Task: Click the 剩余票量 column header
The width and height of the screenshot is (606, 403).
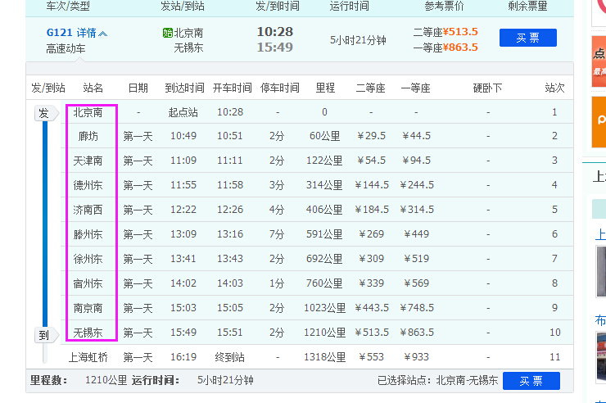Action: pos(527,6)
